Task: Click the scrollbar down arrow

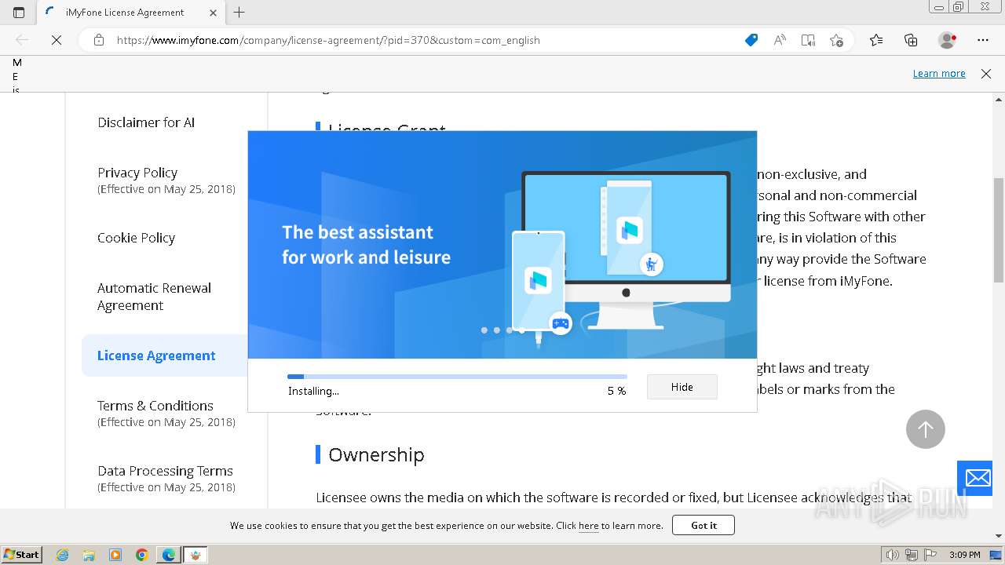Action: tap(999, 536)
